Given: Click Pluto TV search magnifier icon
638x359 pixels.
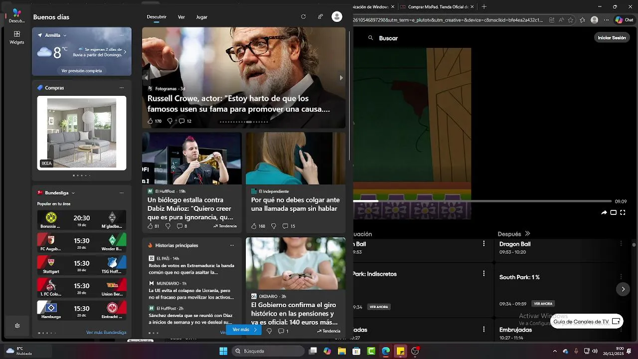Looking at the screenshot, I should coord(371,38).
